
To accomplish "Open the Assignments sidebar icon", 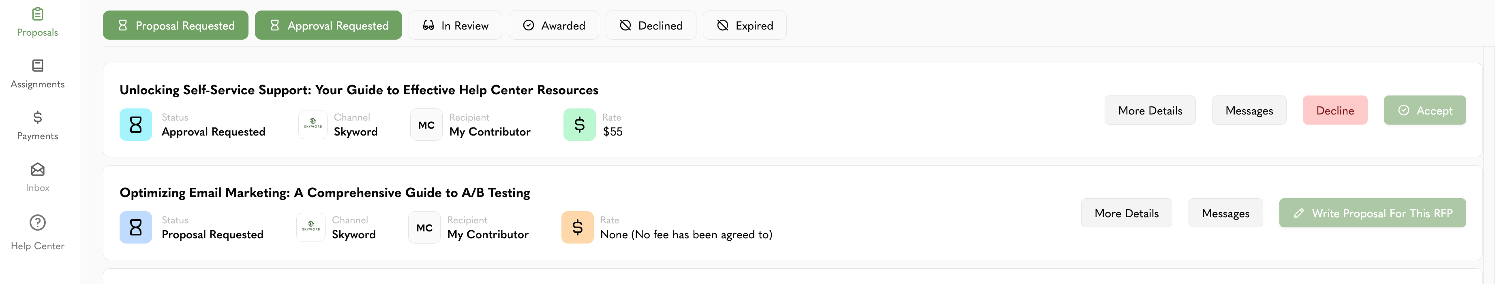I will [37, 66].
